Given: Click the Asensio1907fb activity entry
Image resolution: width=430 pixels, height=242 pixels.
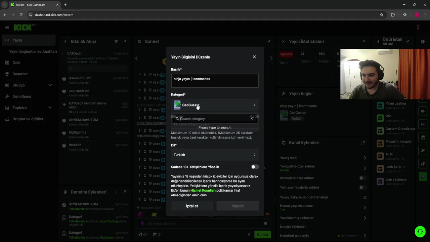Looking at the screenshot, I should (95, 80).
